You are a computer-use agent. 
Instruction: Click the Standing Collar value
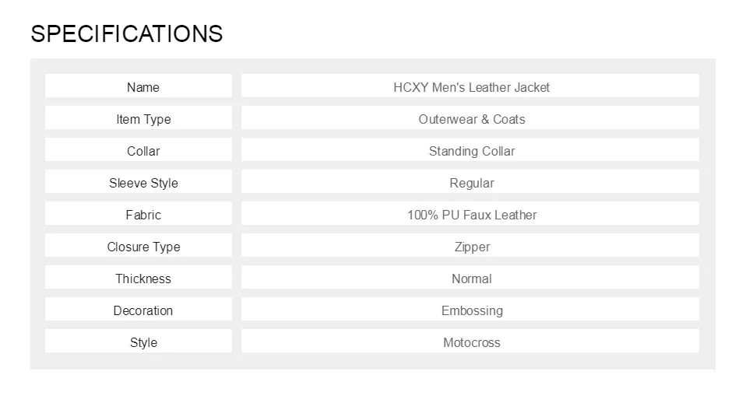point(471,151)
